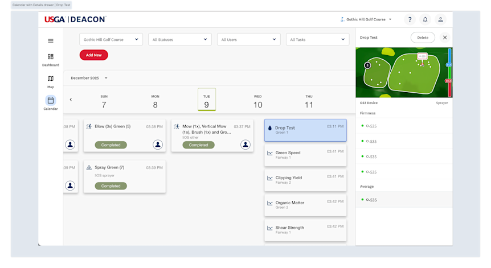Click the GS3 Device label
491x268 pixels.
tap(369, 103)
